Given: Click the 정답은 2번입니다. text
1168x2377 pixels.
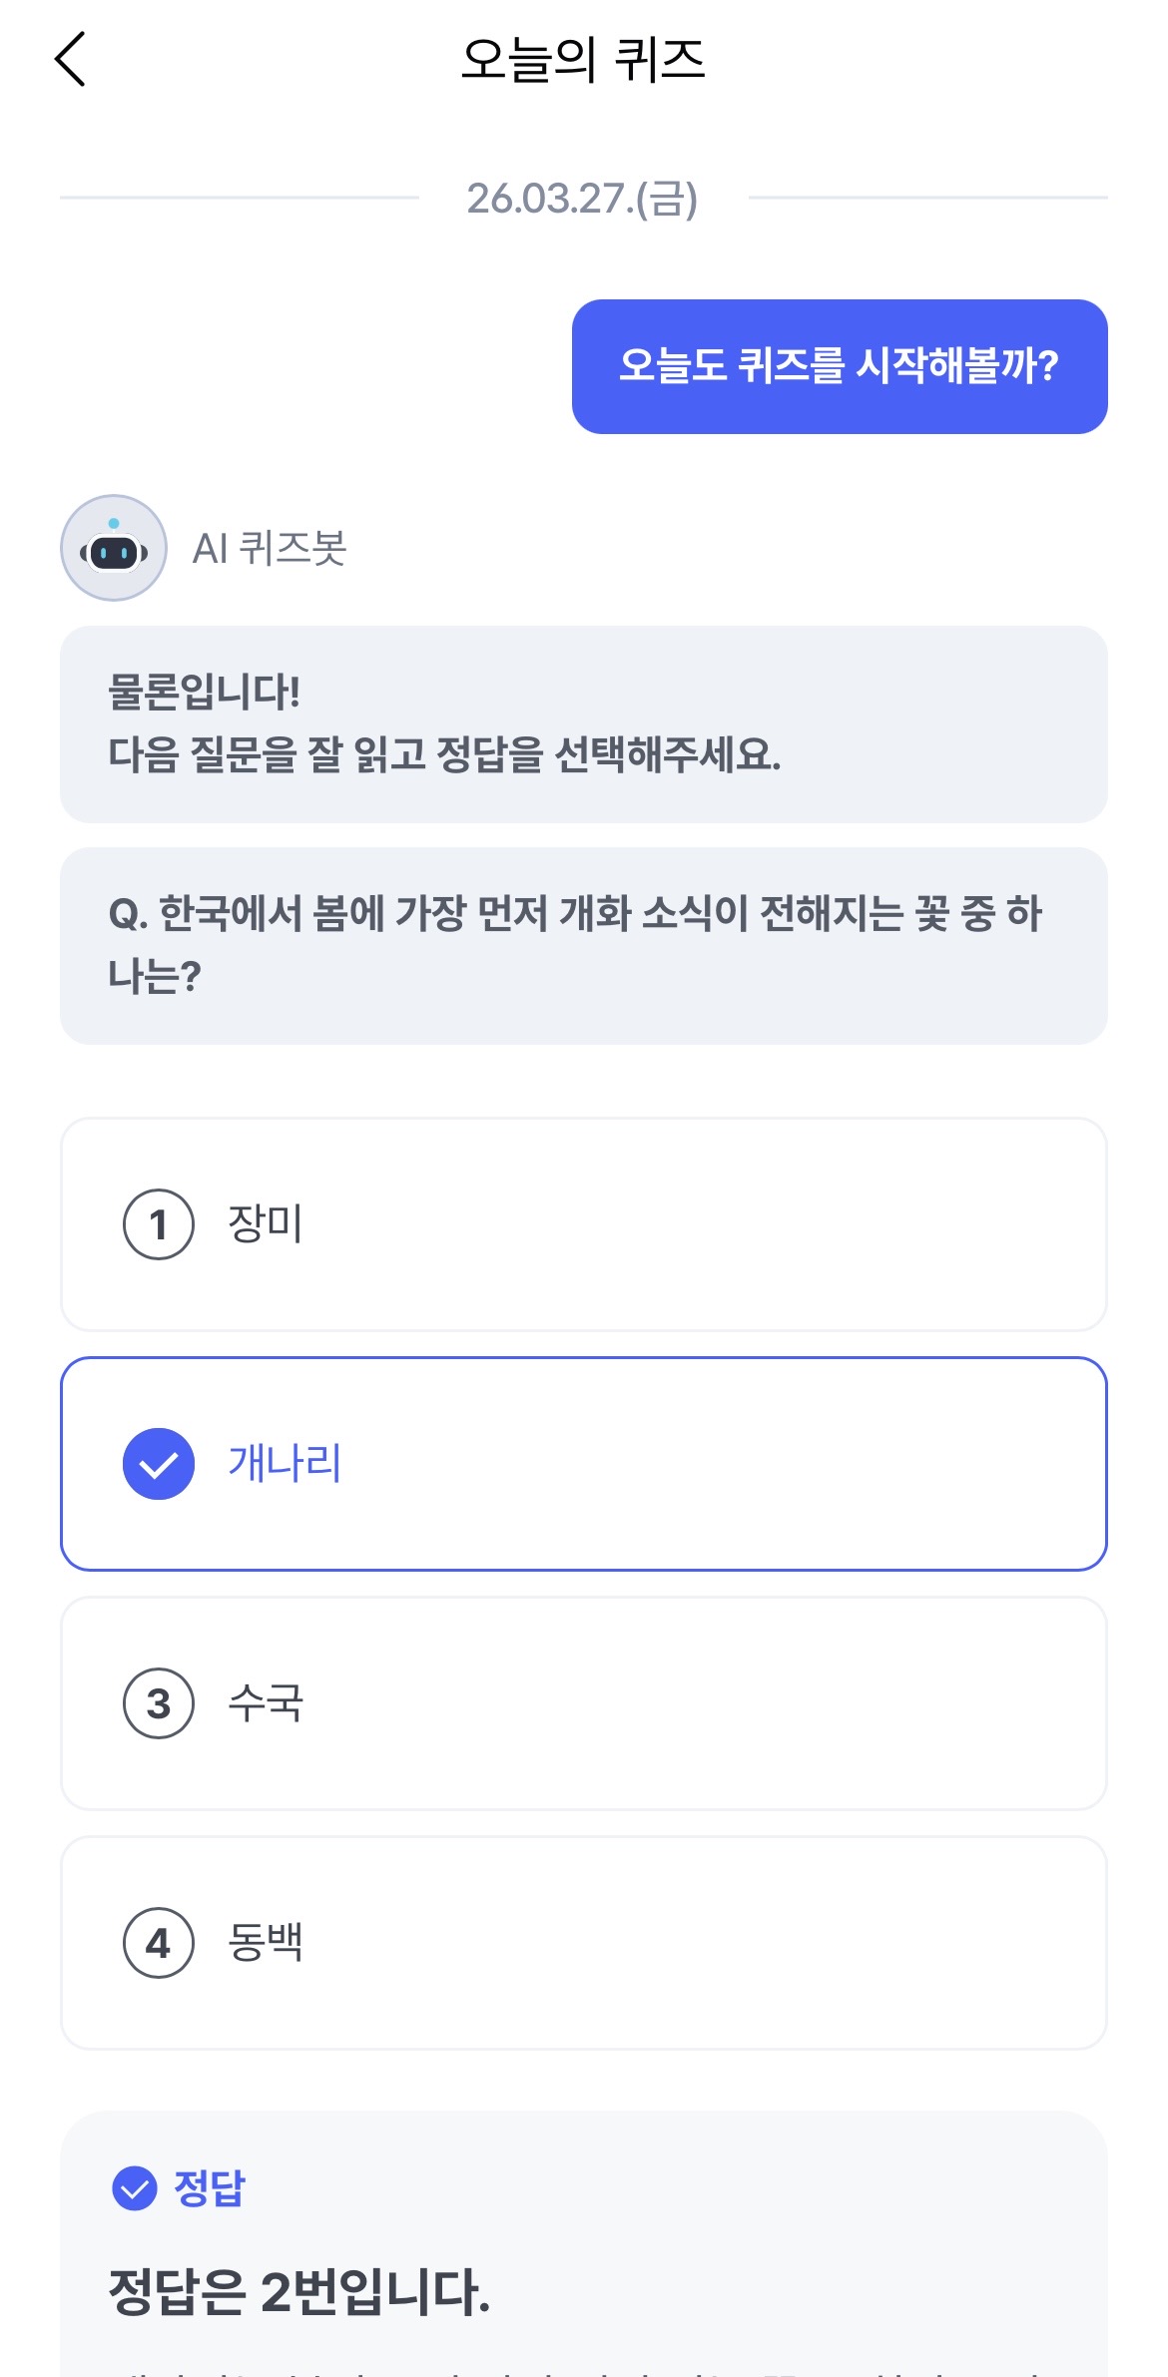Looking at the screenshot, I should point(299,2291).
